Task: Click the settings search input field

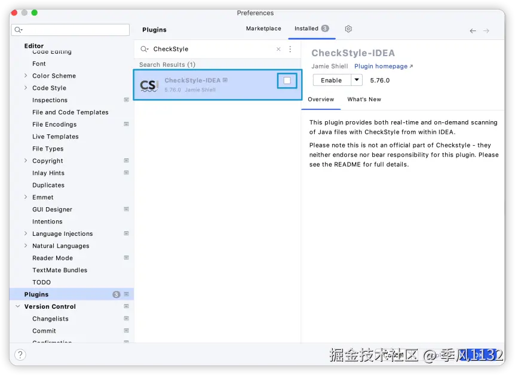Action: tap(70, 30)
